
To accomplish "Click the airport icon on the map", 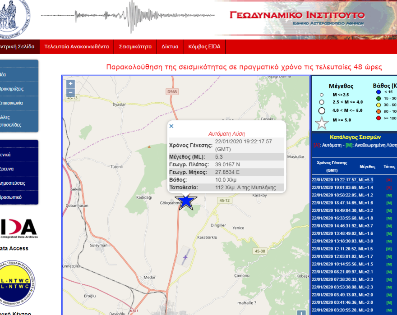I will coord(186,257).
